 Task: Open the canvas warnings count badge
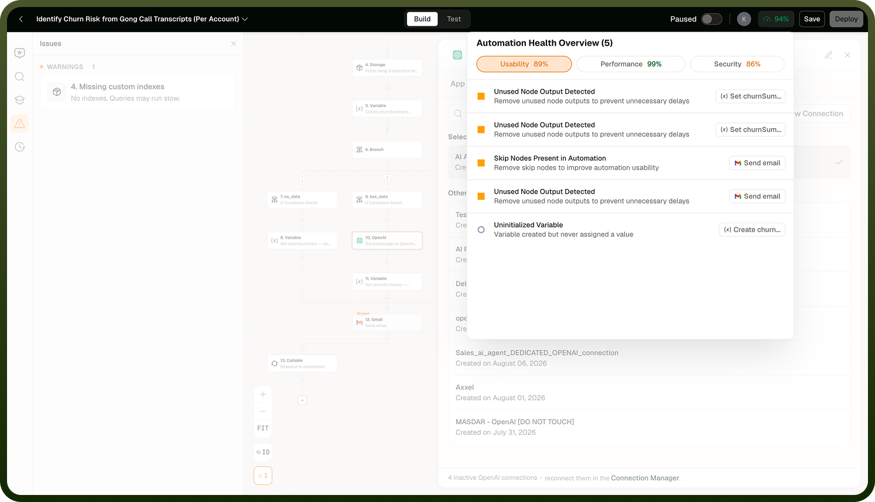pos(263,476)
